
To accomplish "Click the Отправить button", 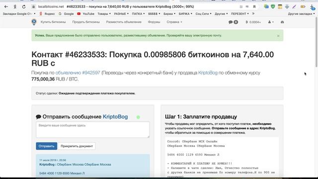I will [46, 146].
